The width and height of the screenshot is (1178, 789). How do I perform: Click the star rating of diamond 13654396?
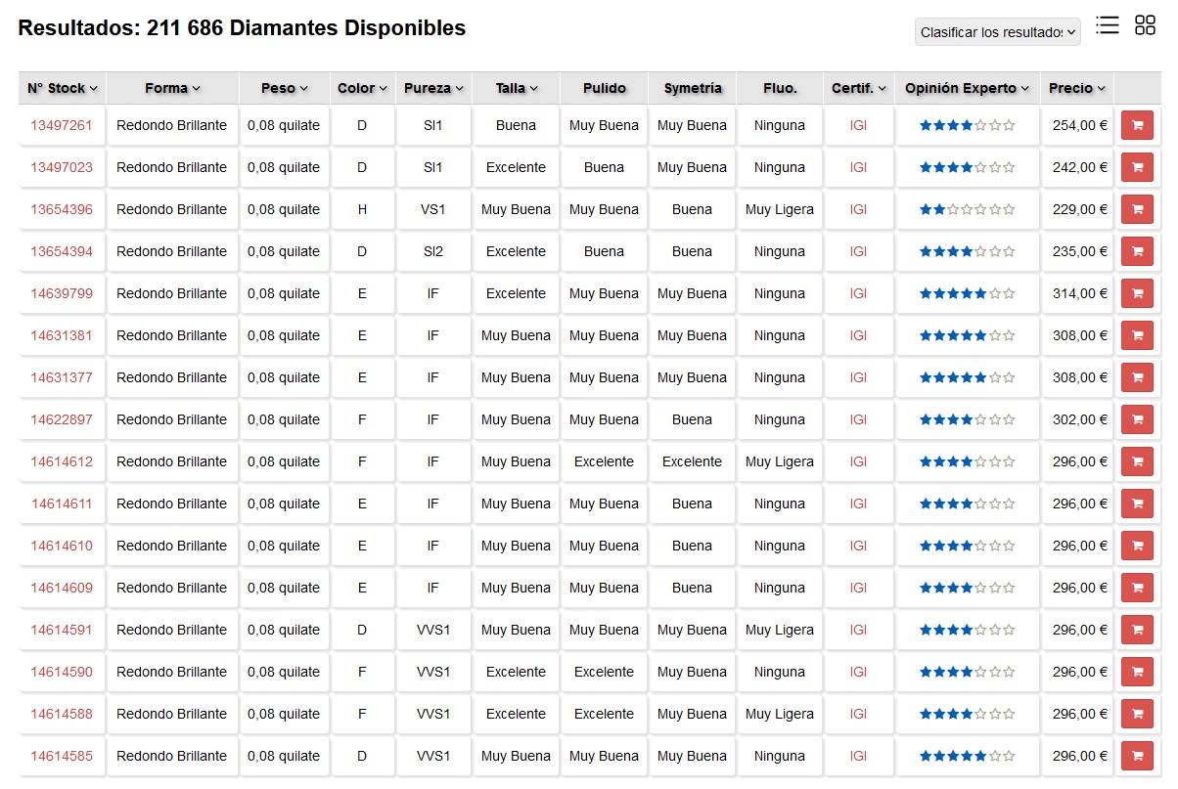tap(966, 209)
